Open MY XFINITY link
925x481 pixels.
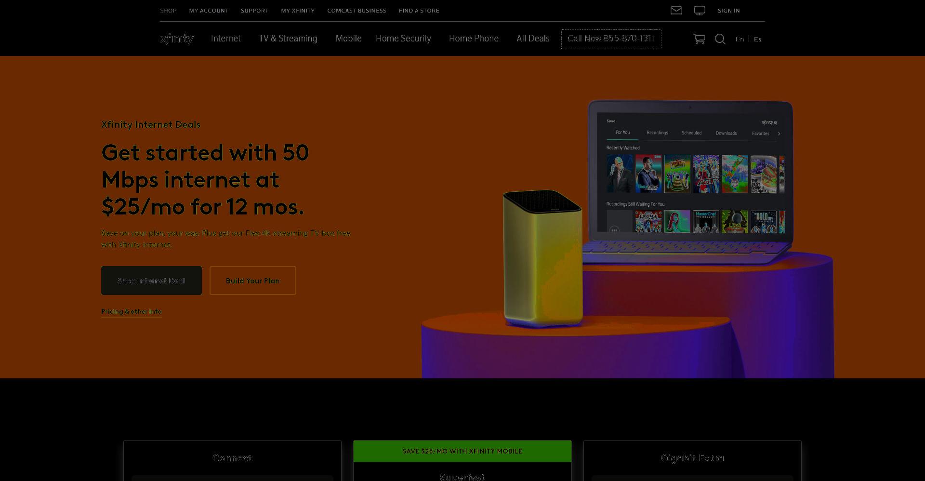point(298,11)
